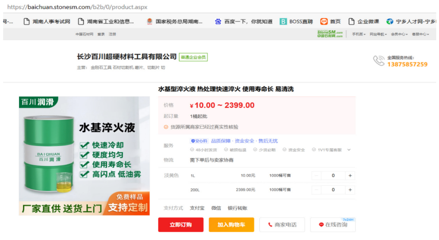Click the 水基淬火液 product image

[84, 156]
